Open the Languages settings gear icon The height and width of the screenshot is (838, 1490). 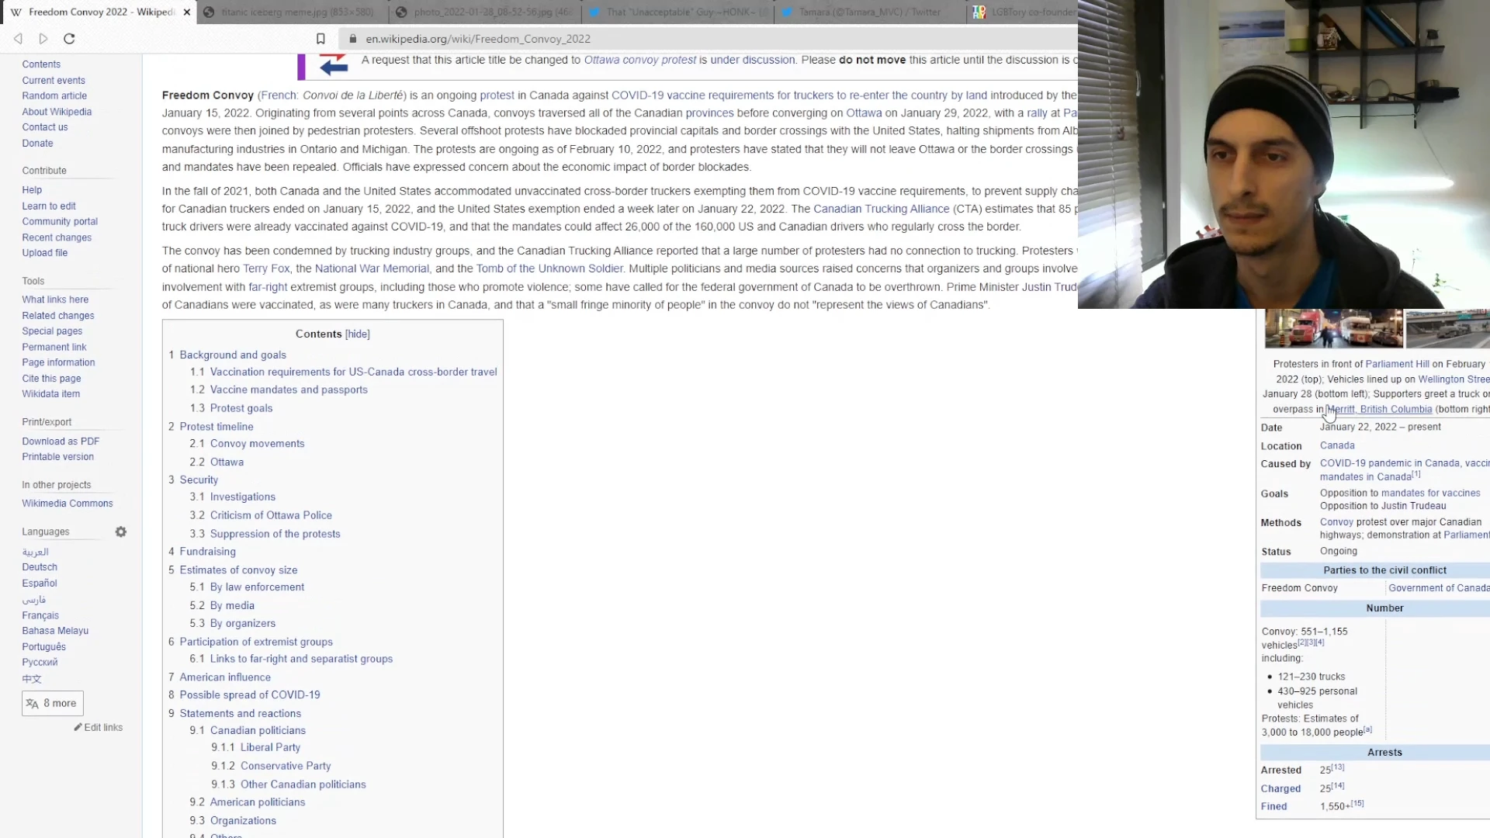point(121,532)
